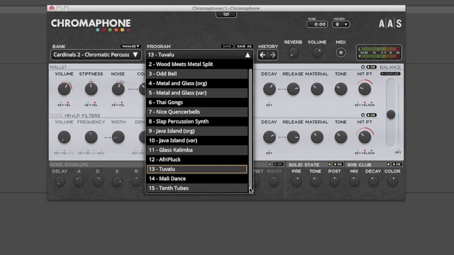Image resolution: width=454 pixels, height=255 pixels.
Task: Go back in program History
Action: point(262,55)
